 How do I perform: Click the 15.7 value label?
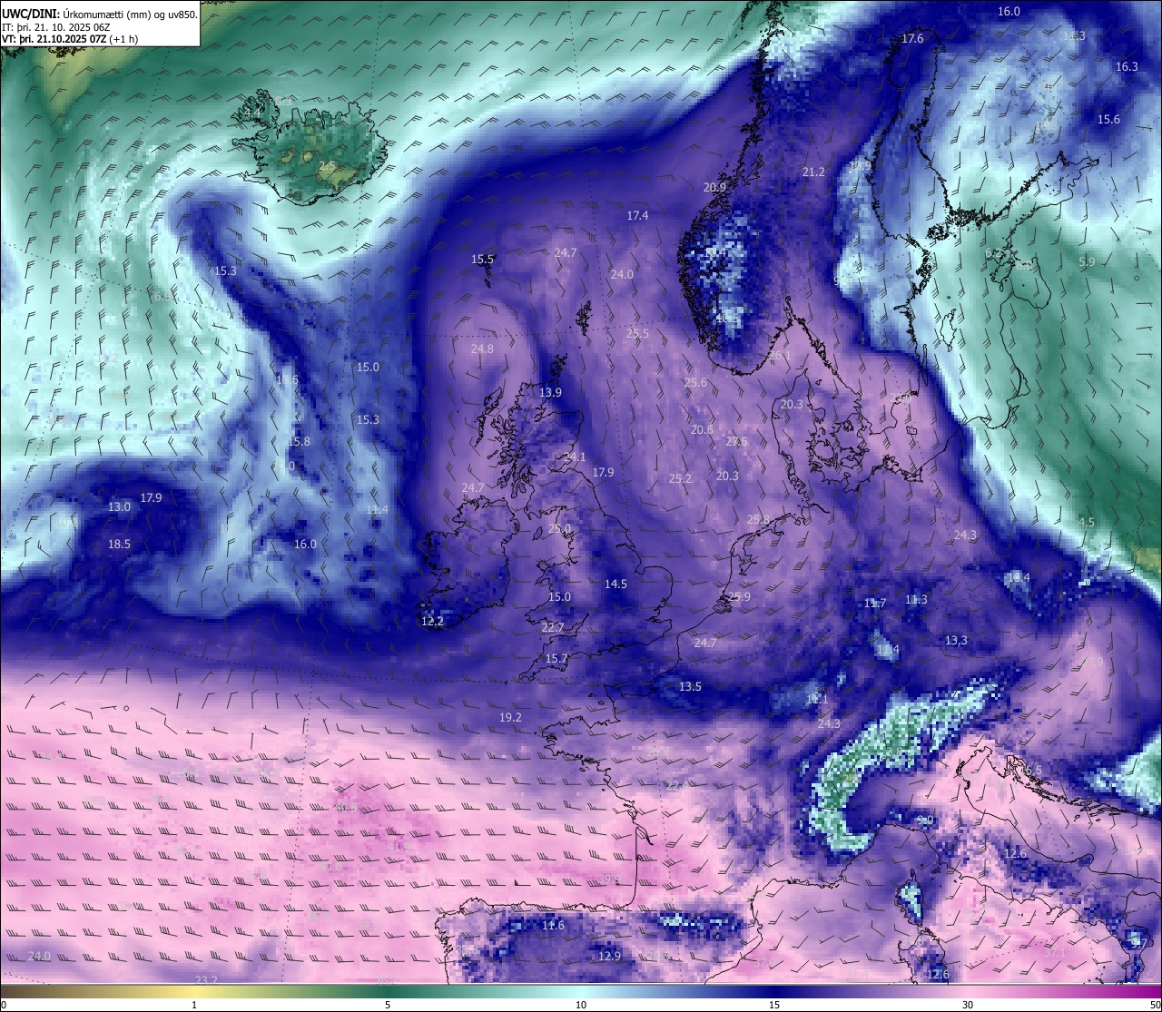pyautogui.click(x=556, y=658)
